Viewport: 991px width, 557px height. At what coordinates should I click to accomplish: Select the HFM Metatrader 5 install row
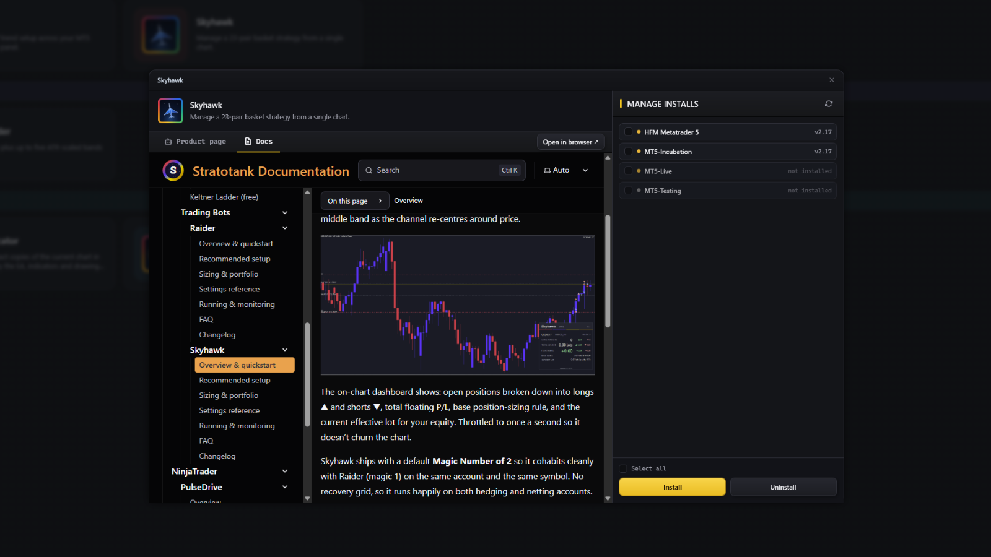[728, 132]
